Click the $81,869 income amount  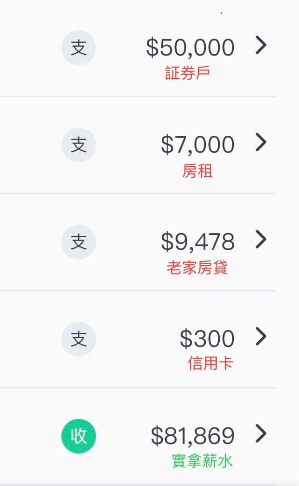[x=192, y=436]
